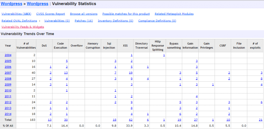264x129 pixels.
Task: Click the 8 exploits count for 2008
Action: coord(261,79)
